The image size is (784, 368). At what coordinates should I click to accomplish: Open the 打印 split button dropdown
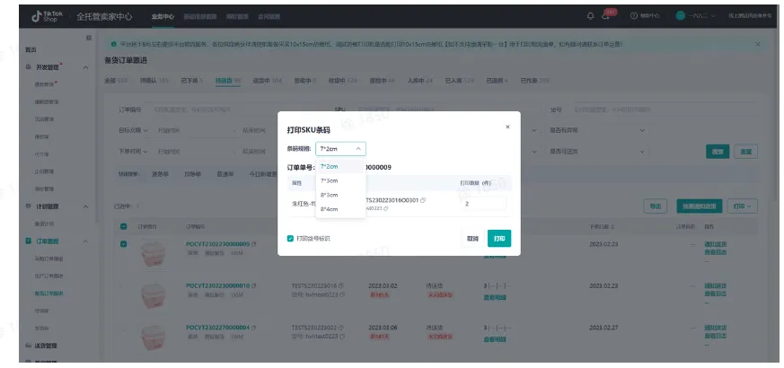tap(743, 206)
